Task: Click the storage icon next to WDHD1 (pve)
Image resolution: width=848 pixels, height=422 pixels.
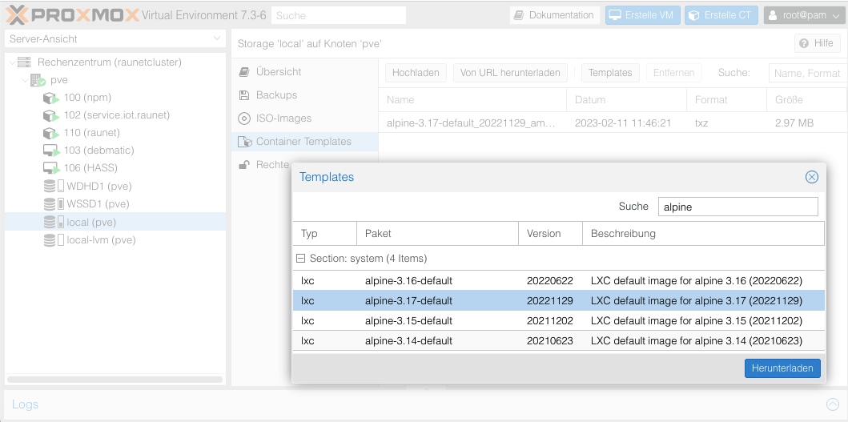Action: (54, 186)
